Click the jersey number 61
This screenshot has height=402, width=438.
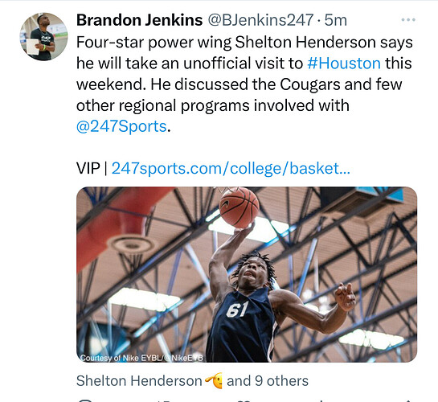[x=237, y=310]
